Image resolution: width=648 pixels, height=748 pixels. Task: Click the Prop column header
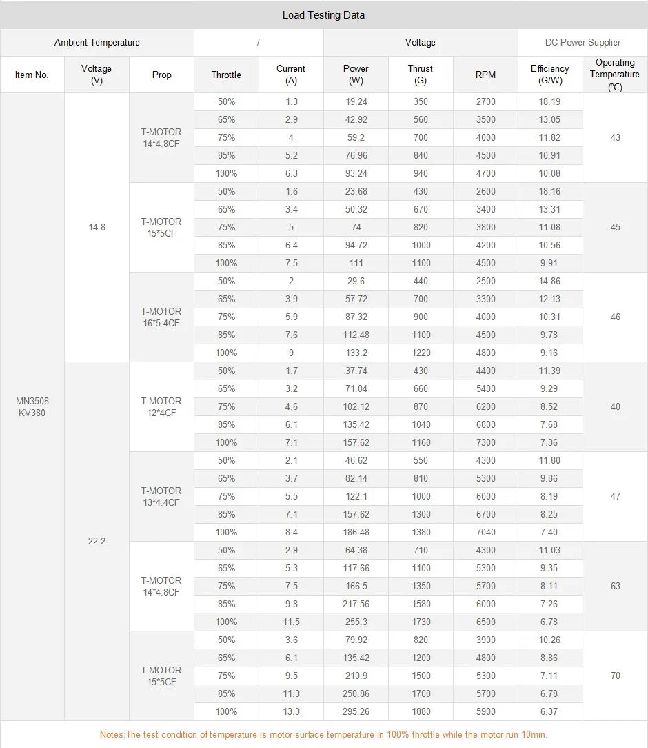[161, 75]
